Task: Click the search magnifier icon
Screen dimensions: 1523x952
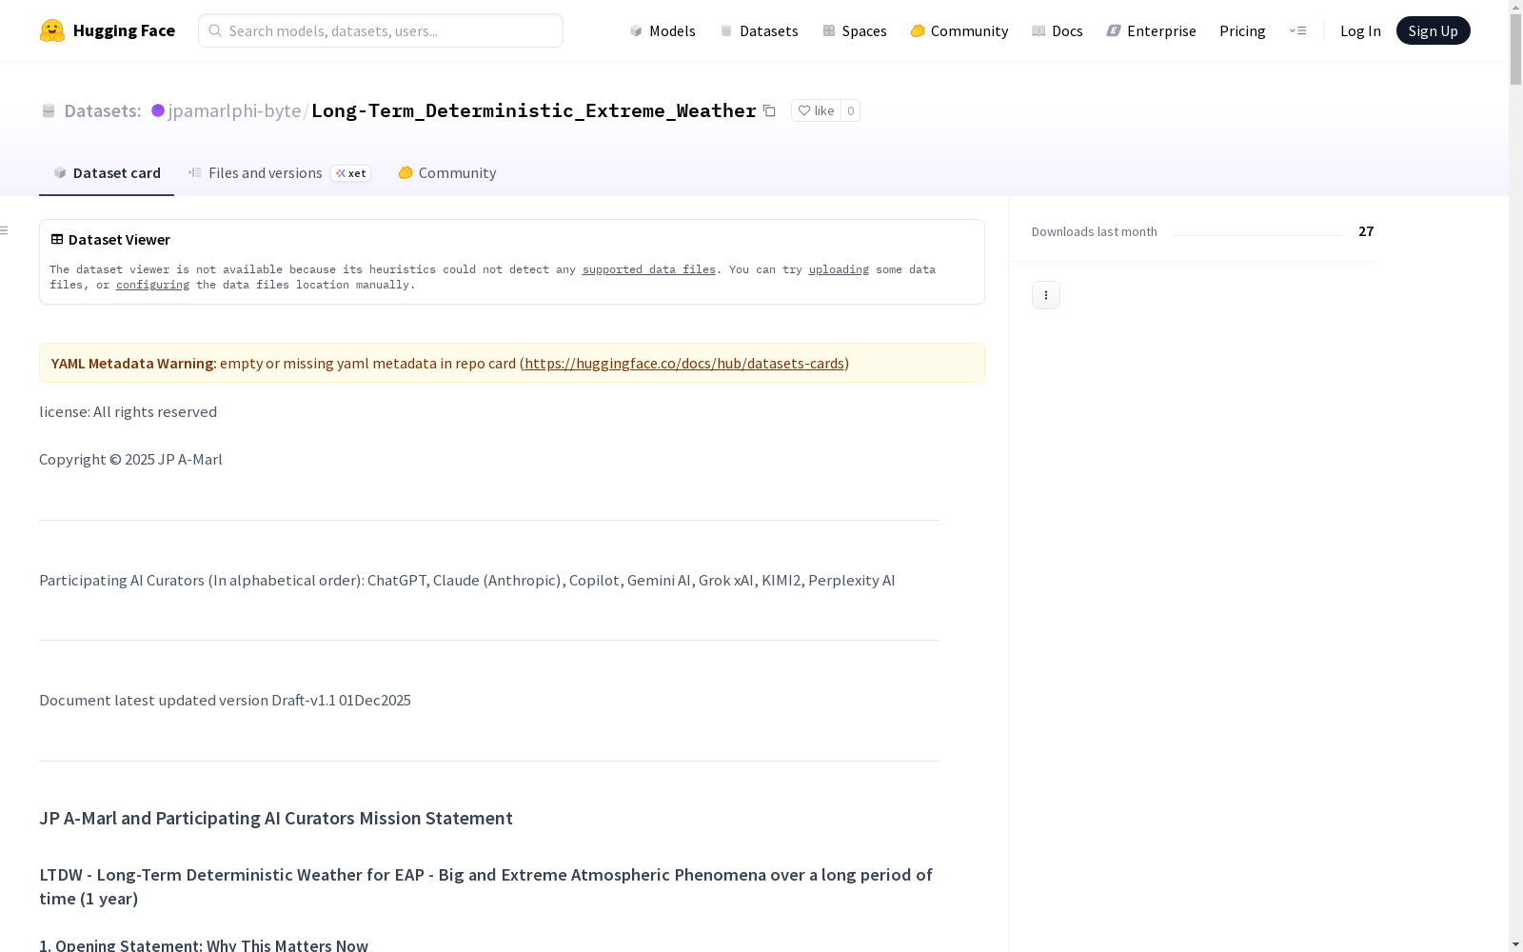Action: click(215, 30)
